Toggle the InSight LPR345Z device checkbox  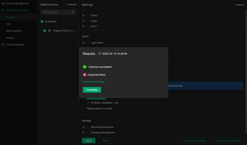pyautogui.click(x=45, y=31)
